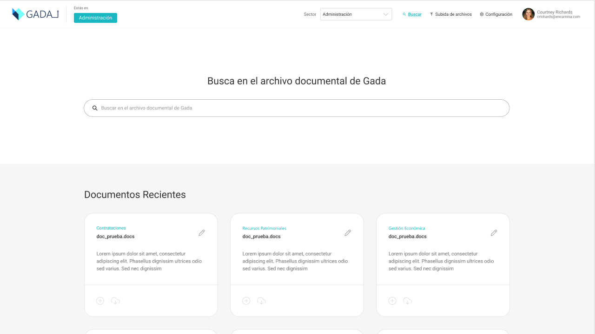The height and width of the screenshot is (334, 595).
Task: Click the teal Administración button
Action: tap(95, 18)
